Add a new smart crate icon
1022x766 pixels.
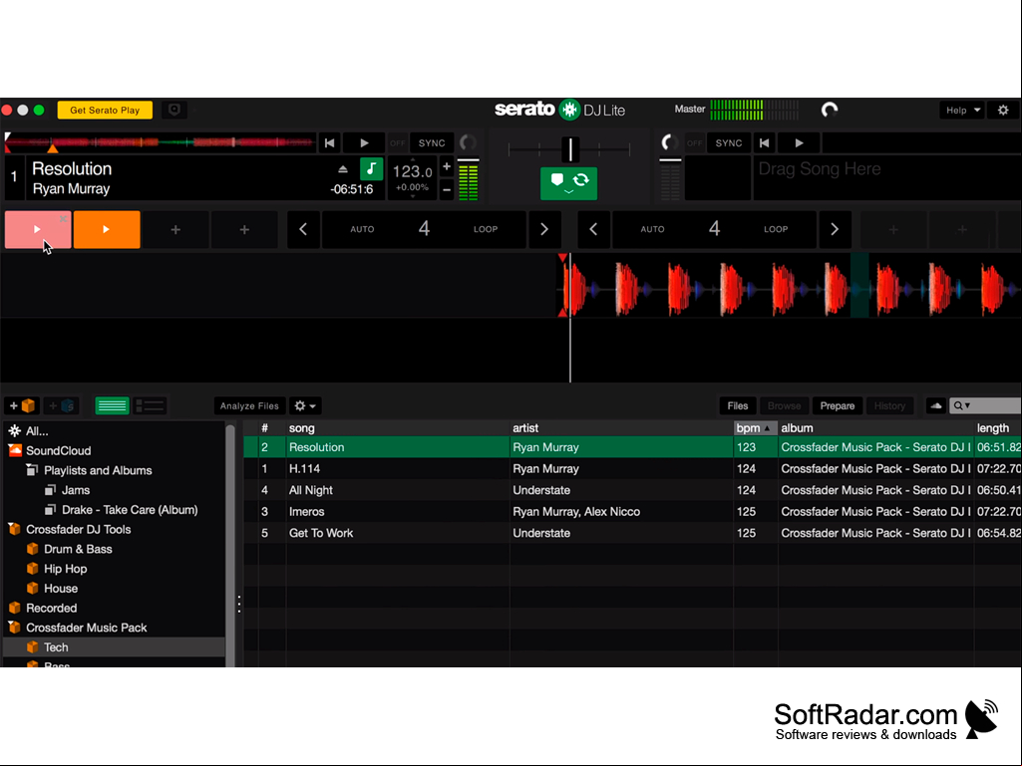coord(62,405)
